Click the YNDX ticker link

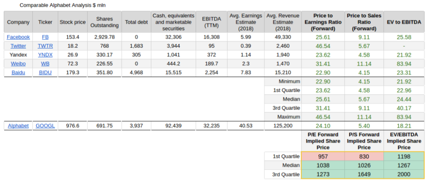(45, 55)
